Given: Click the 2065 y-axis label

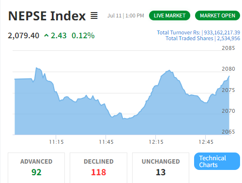Looking at the screenshot, I should [228, 132].
